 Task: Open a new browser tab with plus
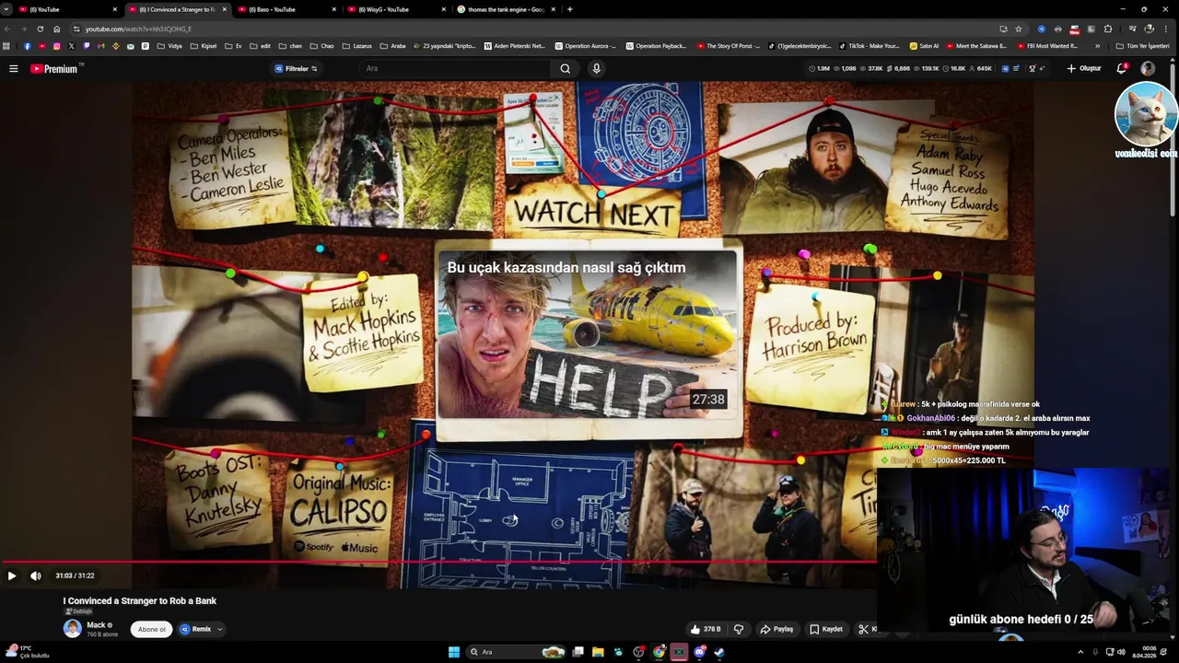(x=570, y=9)
